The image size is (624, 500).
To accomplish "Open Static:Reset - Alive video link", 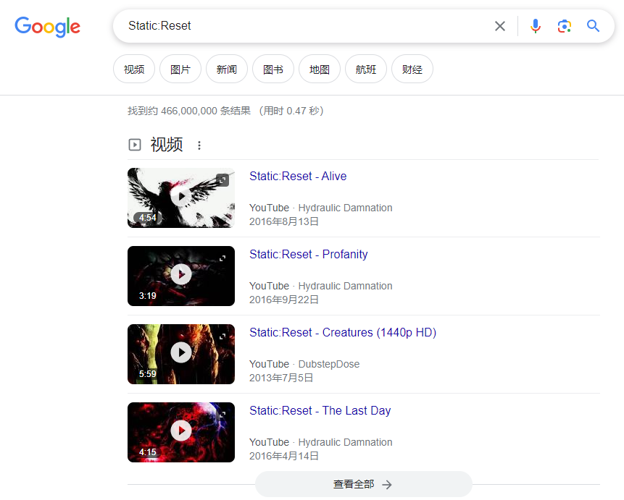I will coord(298,176).
